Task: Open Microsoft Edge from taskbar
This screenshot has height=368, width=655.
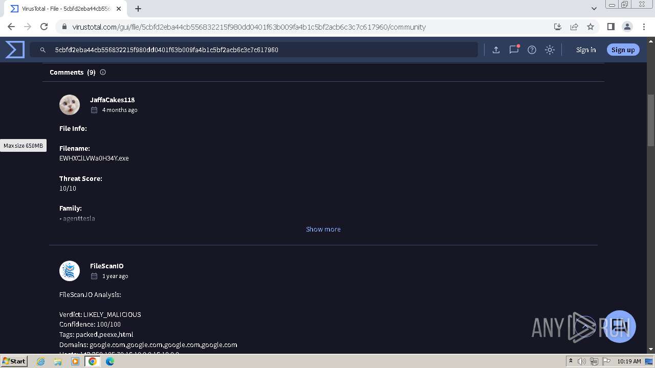Action: (110, 361)
